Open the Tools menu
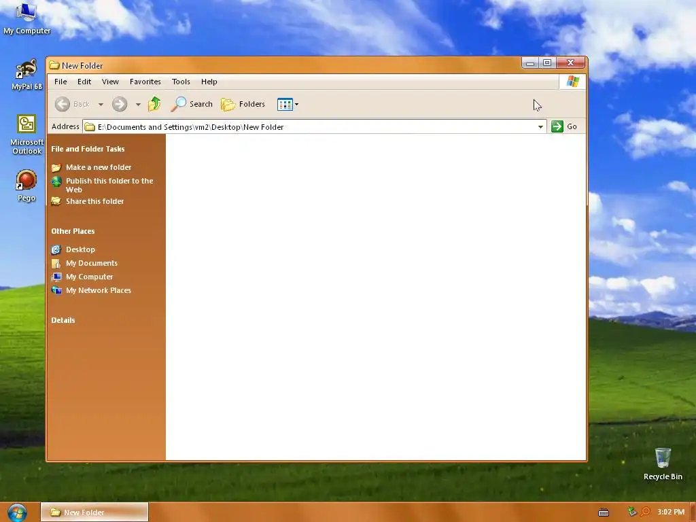The width and height of the screenshot is (696, 522). click(181, 82)
